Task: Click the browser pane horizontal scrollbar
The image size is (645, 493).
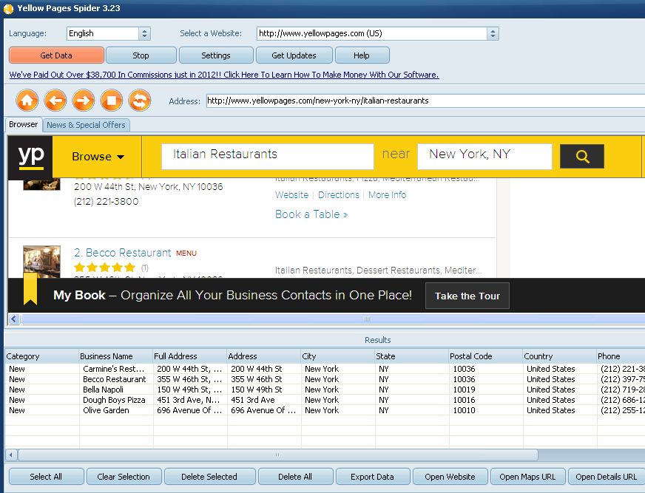Action: click(x=332, y=319)
